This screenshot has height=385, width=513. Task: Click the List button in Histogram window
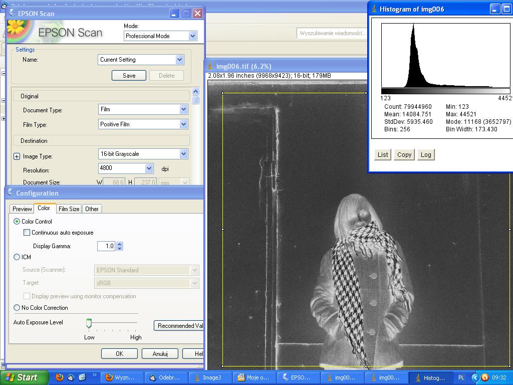(x=383, y=154)
